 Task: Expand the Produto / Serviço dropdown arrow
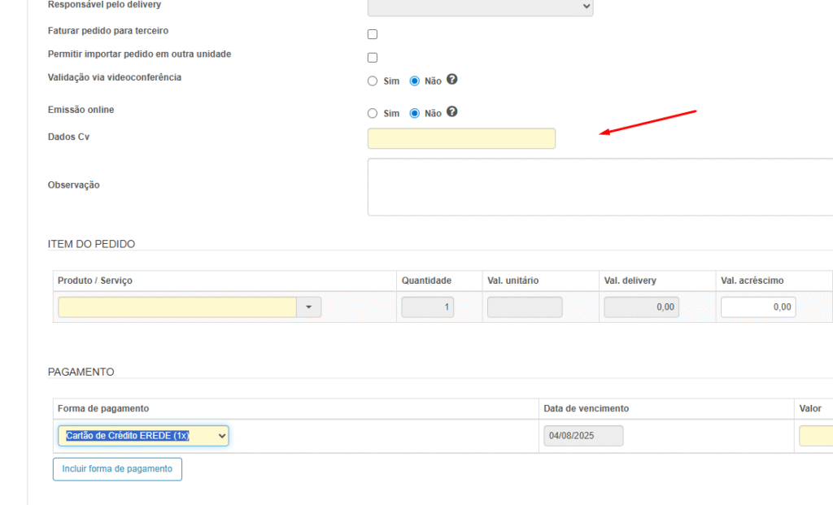(x=309, y=307)
